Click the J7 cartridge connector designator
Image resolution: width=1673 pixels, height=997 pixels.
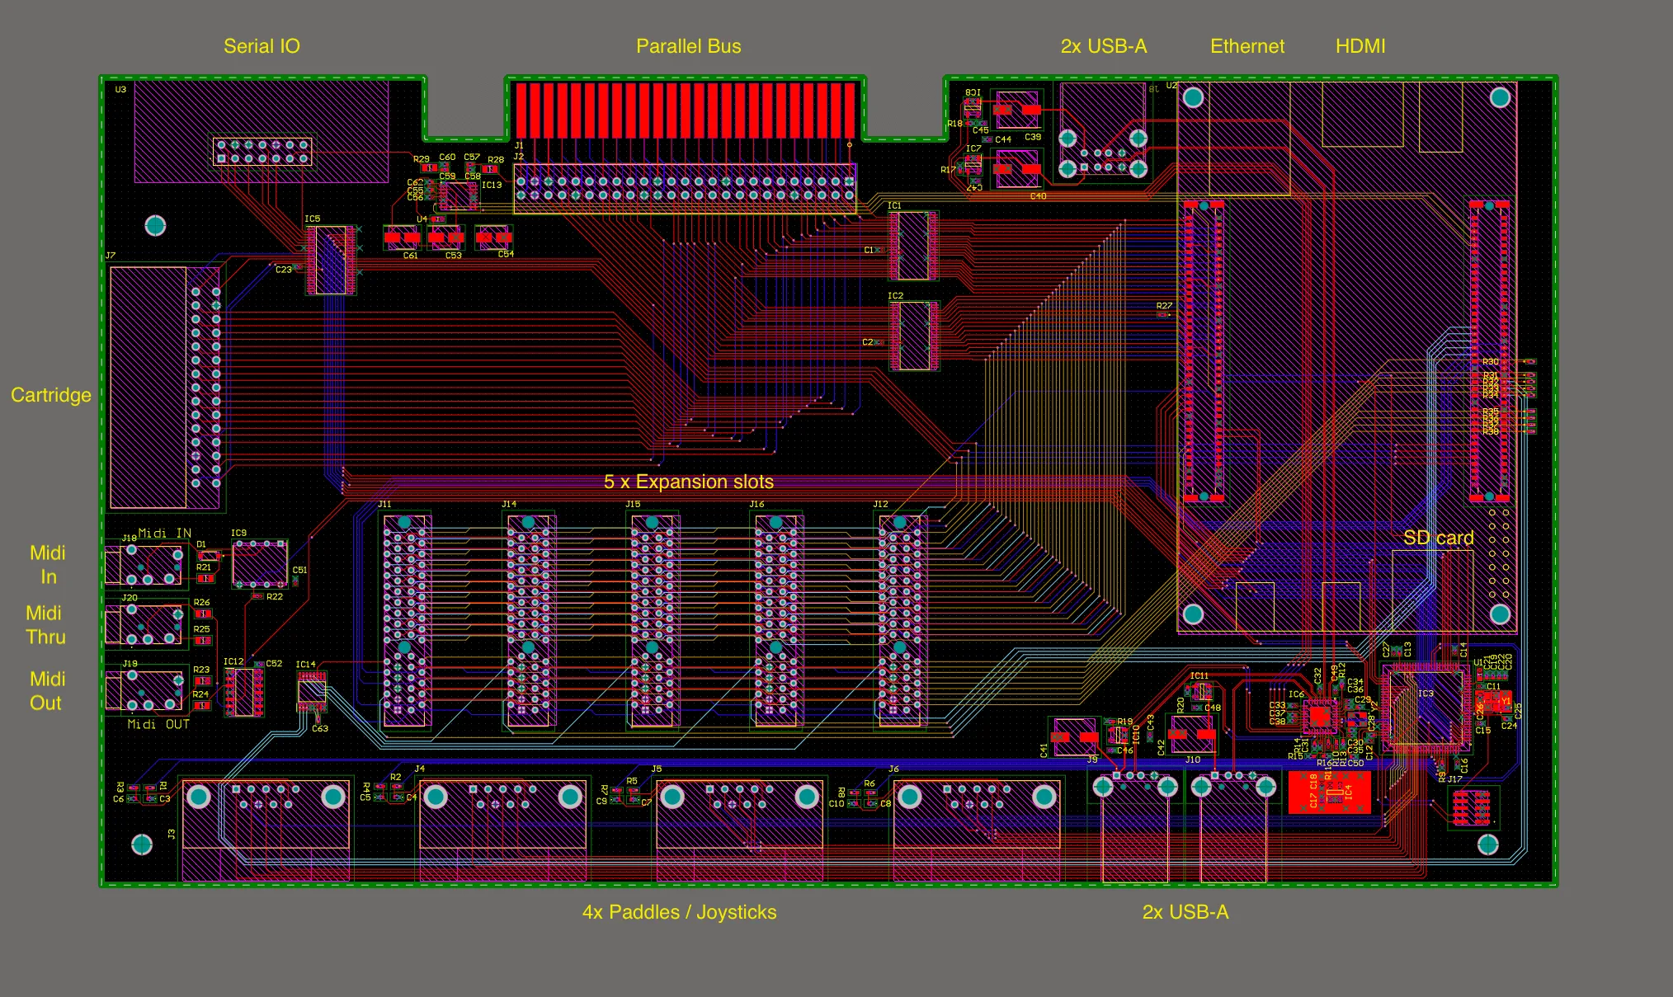(x=111, y=256)
